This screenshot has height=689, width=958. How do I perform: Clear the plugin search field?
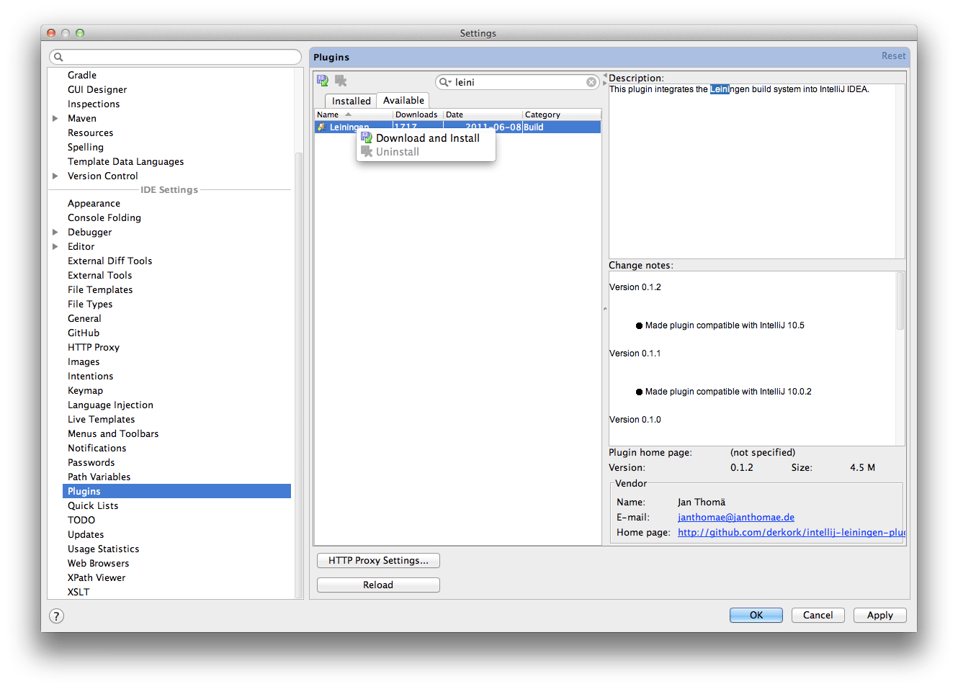coord(591,82)
